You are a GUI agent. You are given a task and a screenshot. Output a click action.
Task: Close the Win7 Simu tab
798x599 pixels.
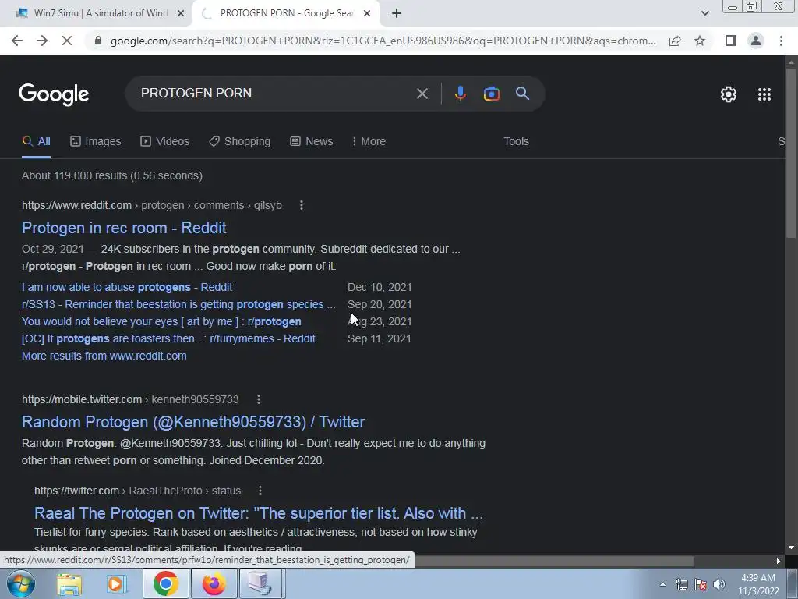(180, 14)
